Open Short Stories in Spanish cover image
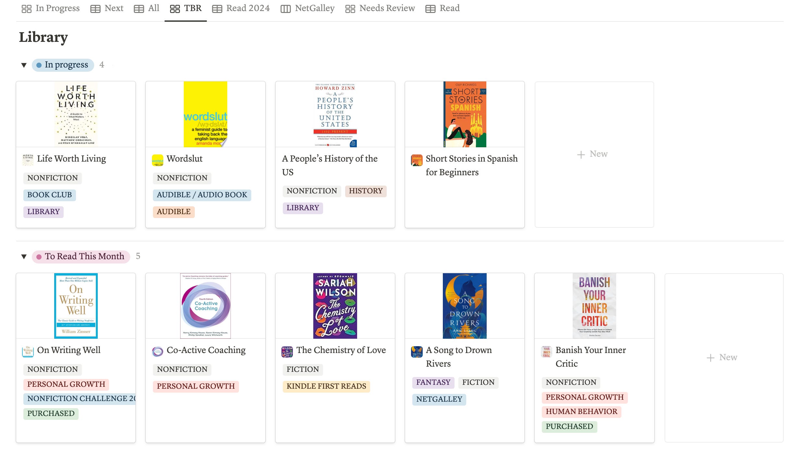 tap(465, 114)
